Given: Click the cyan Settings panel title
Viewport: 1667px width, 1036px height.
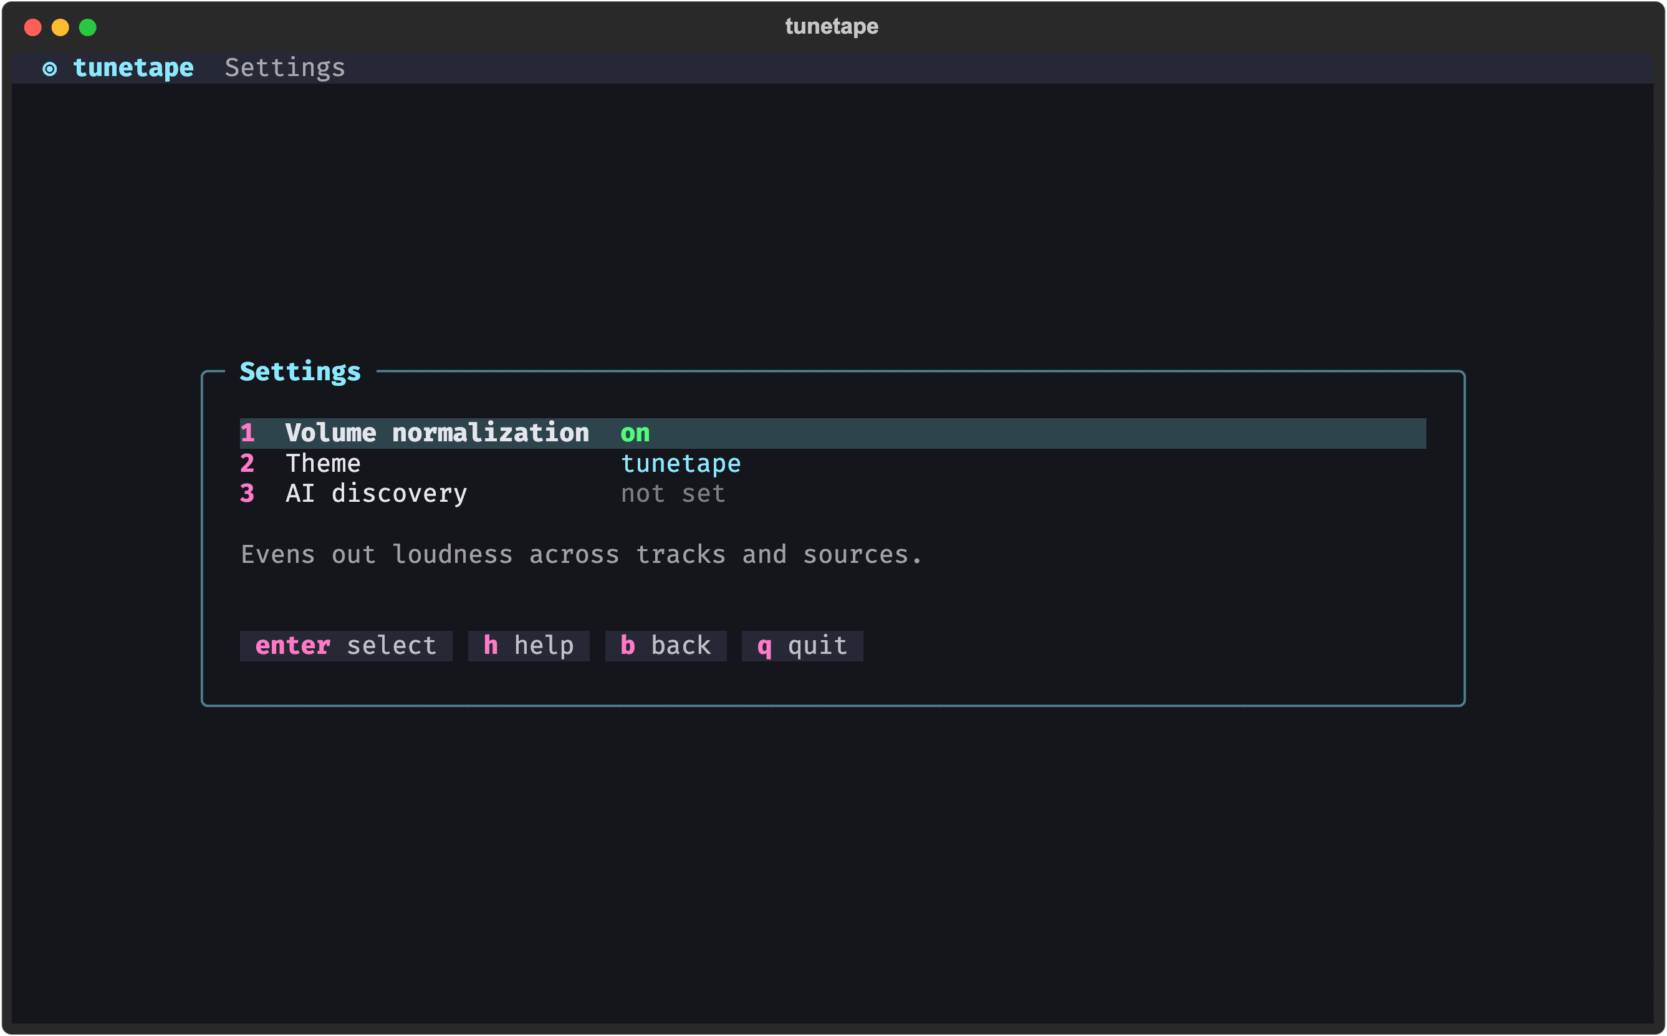Looking at the screenshot, I should pyautogui.click(x=300, y=372).
